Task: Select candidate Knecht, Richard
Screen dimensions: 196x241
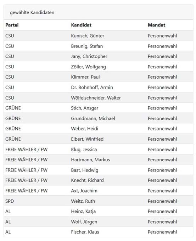Action: (87, 180)
